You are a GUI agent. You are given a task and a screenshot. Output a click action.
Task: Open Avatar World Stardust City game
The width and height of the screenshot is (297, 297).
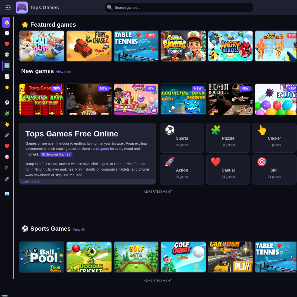click(136, 99)
